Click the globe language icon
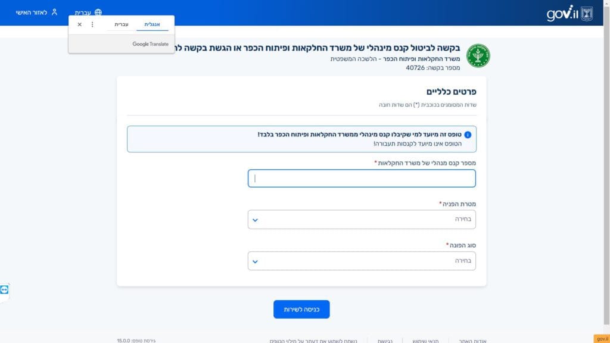Image resolution: width=610 pixels, height=343 pixels. (x=98, y=13)
